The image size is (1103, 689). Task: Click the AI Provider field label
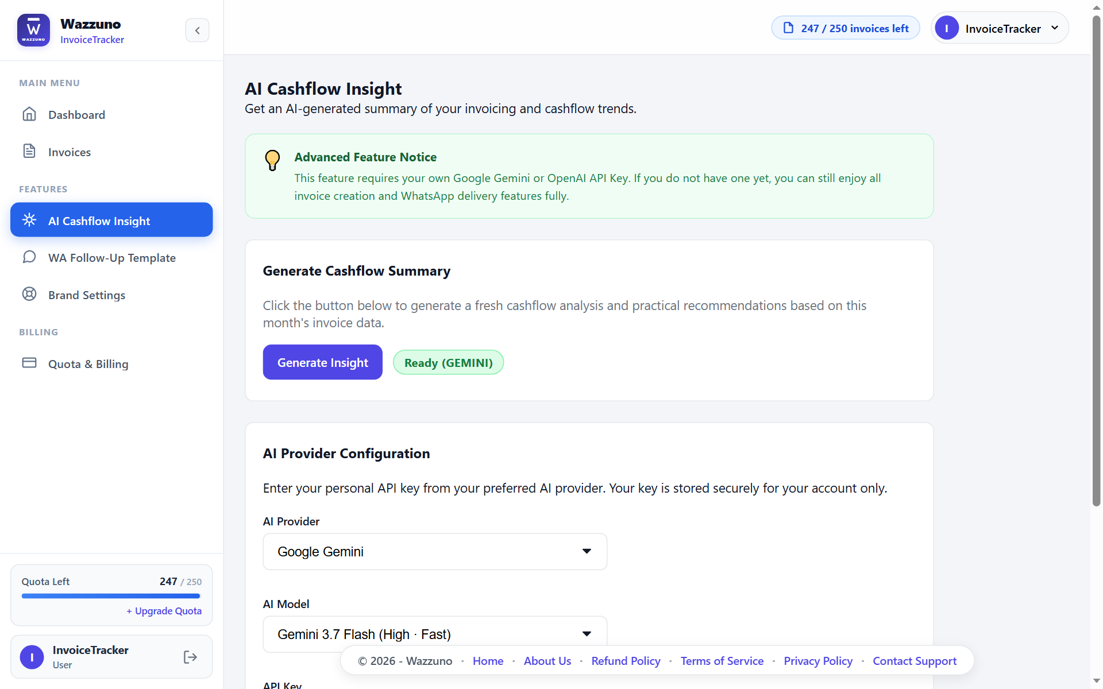point(291,521)
